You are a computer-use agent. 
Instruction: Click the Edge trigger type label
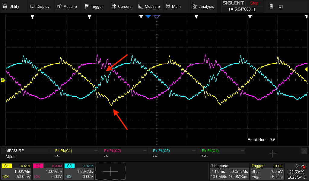tap(256, 177)
